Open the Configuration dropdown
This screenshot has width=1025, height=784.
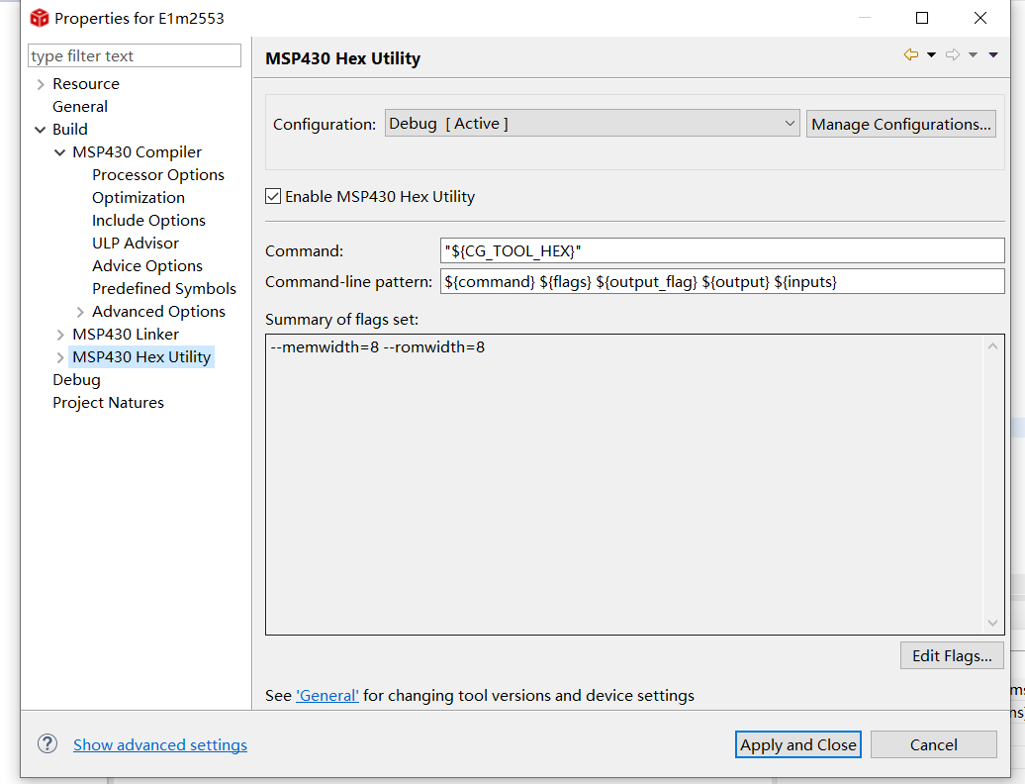coord(593,124)
